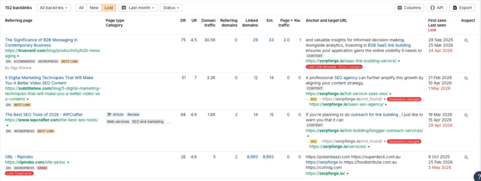Click the SPAM tag on ripirobo row
481x181 pixels.
point(42,168)
